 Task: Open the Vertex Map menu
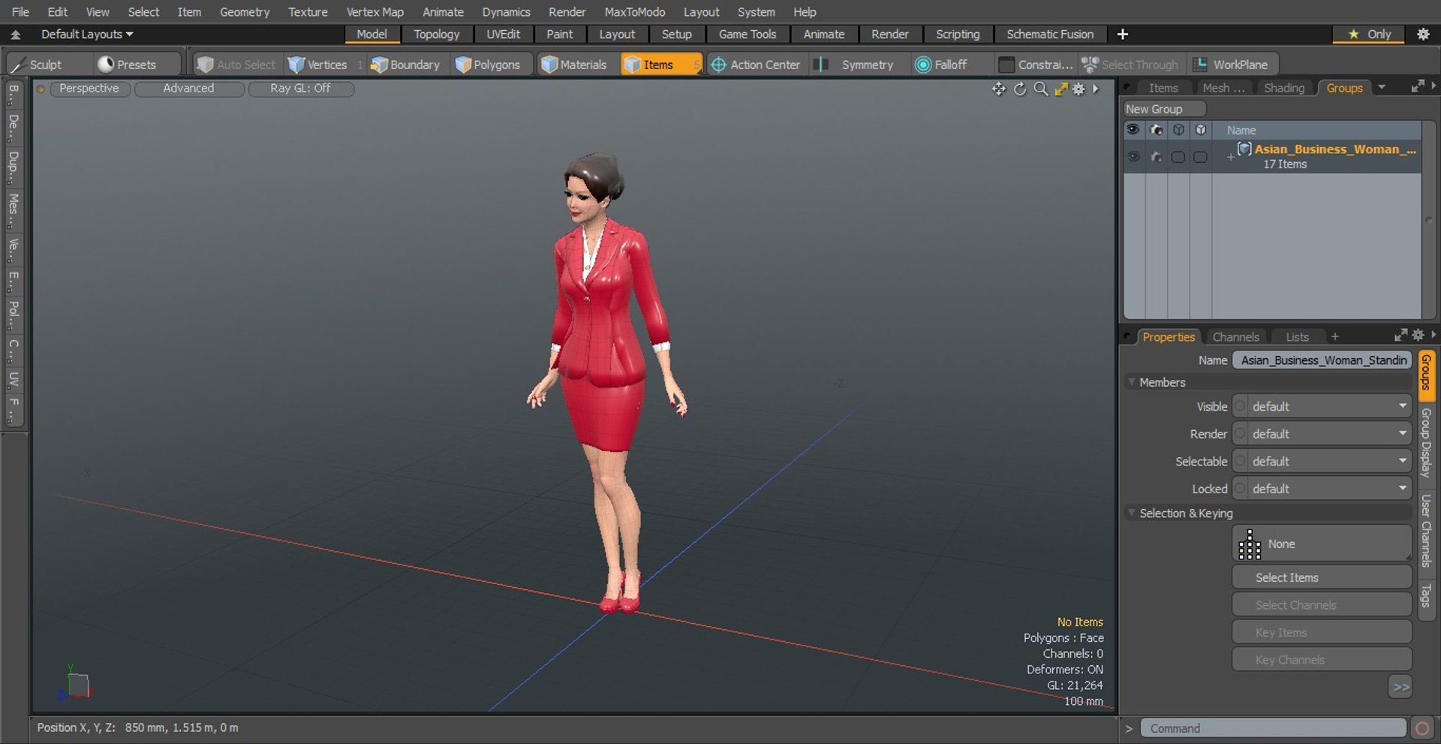tap(375, 12)
